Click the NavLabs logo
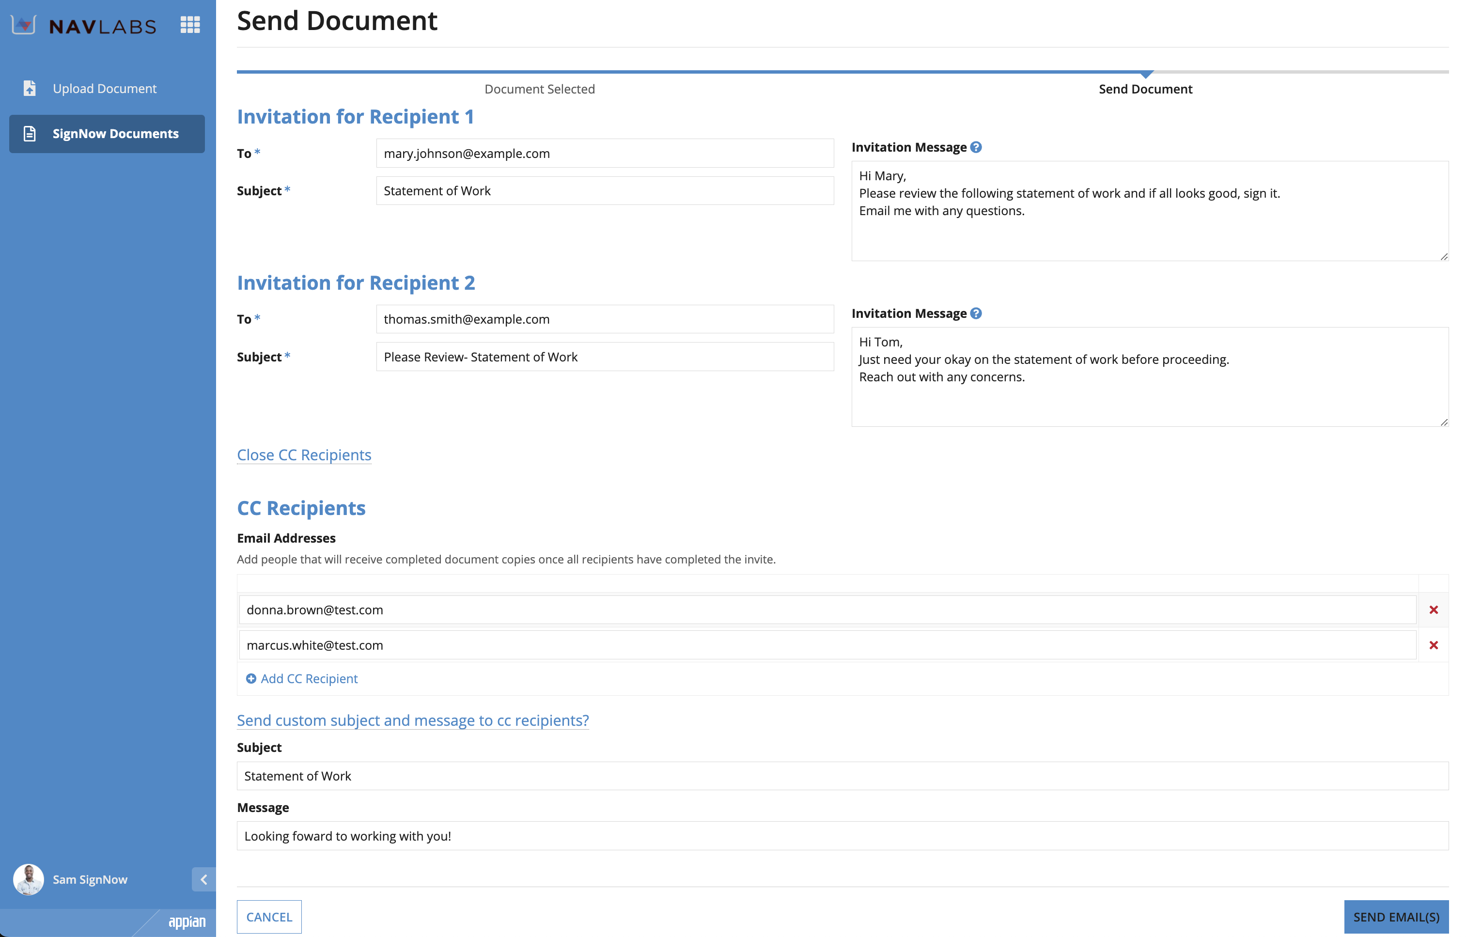 tap(83, 25)
